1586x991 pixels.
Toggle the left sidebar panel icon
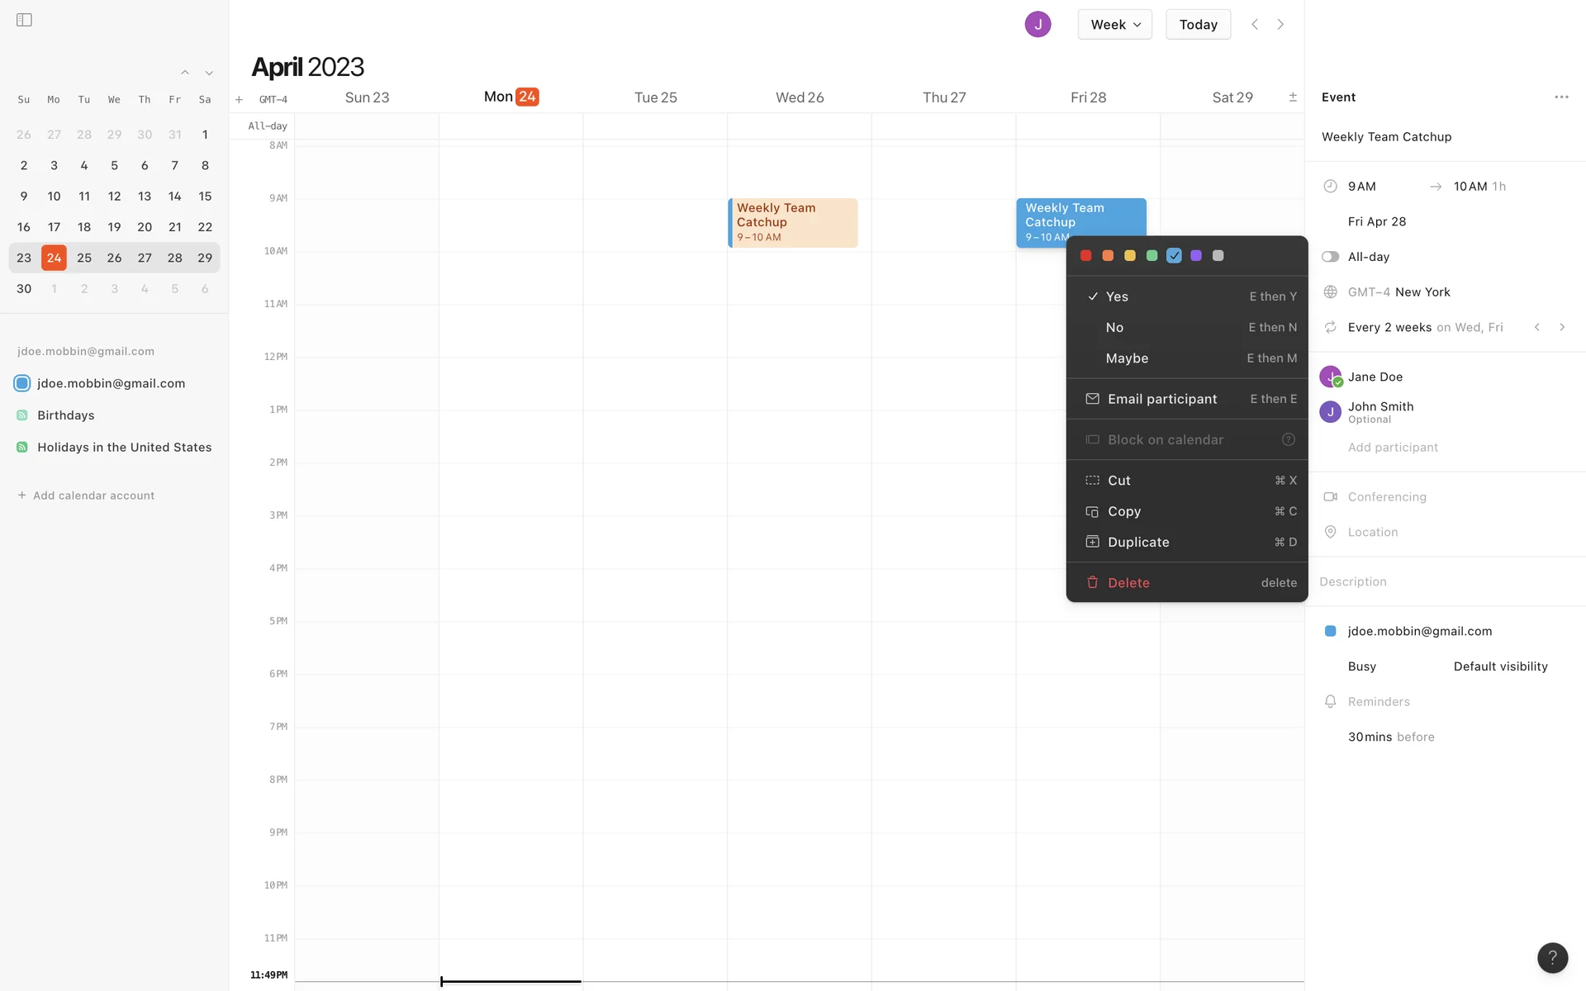click(x=24, y=20)
